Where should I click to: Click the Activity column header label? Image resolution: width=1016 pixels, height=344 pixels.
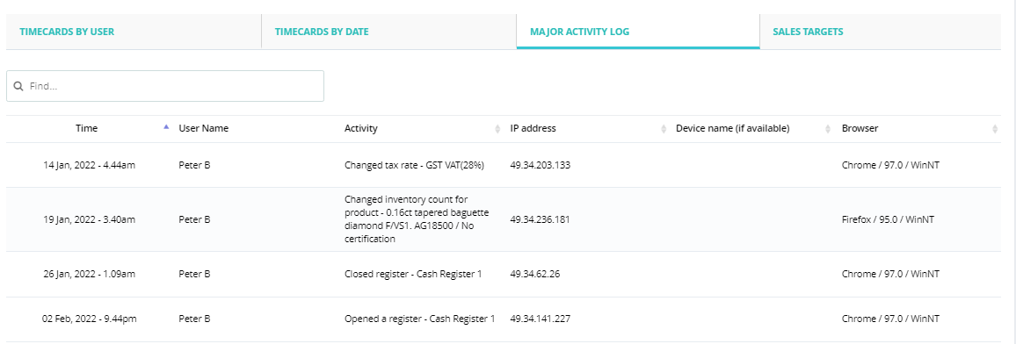pos(361,129)
